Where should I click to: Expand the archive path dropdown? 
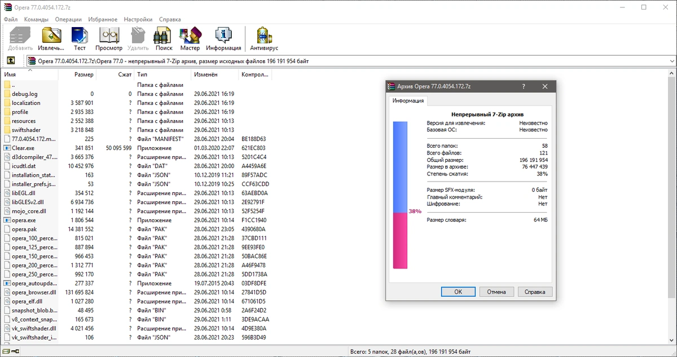671,61
